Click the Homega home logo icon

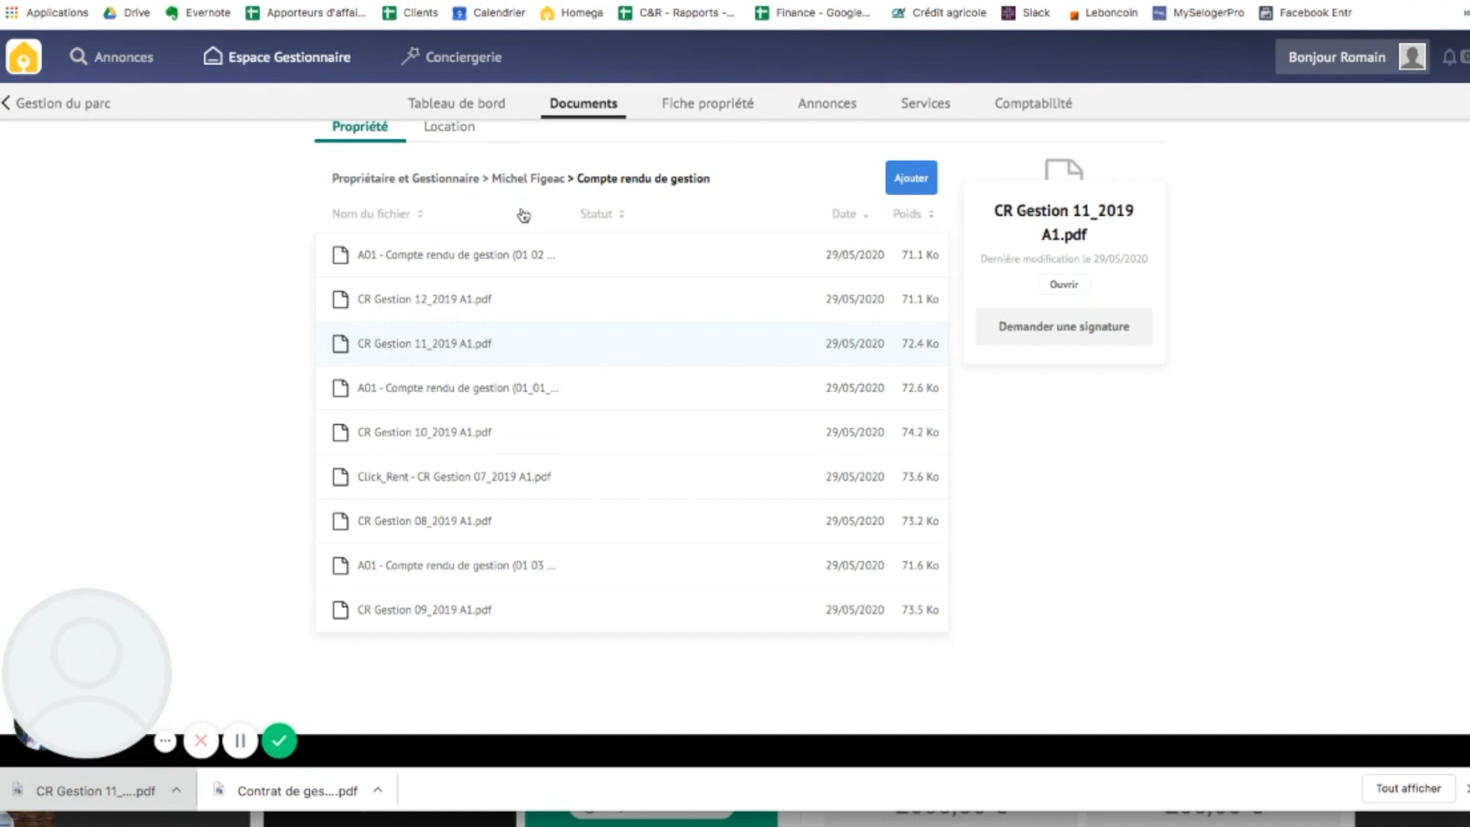(23, 57)
